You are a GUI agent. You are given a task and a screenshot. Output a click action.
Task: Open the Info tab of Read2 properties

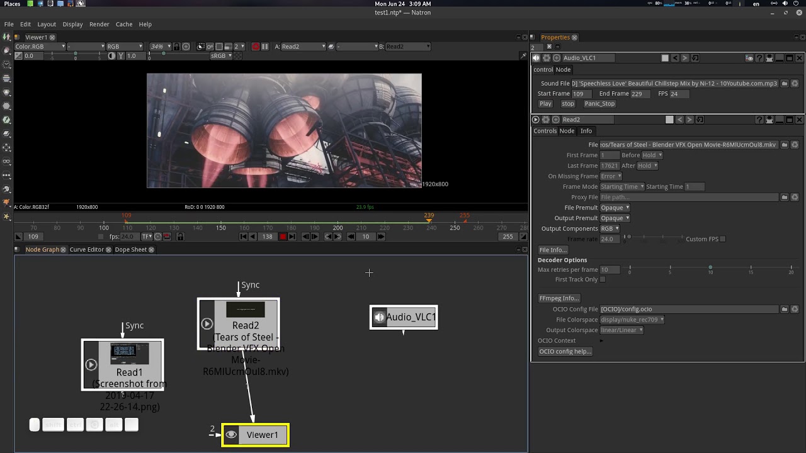586,131
